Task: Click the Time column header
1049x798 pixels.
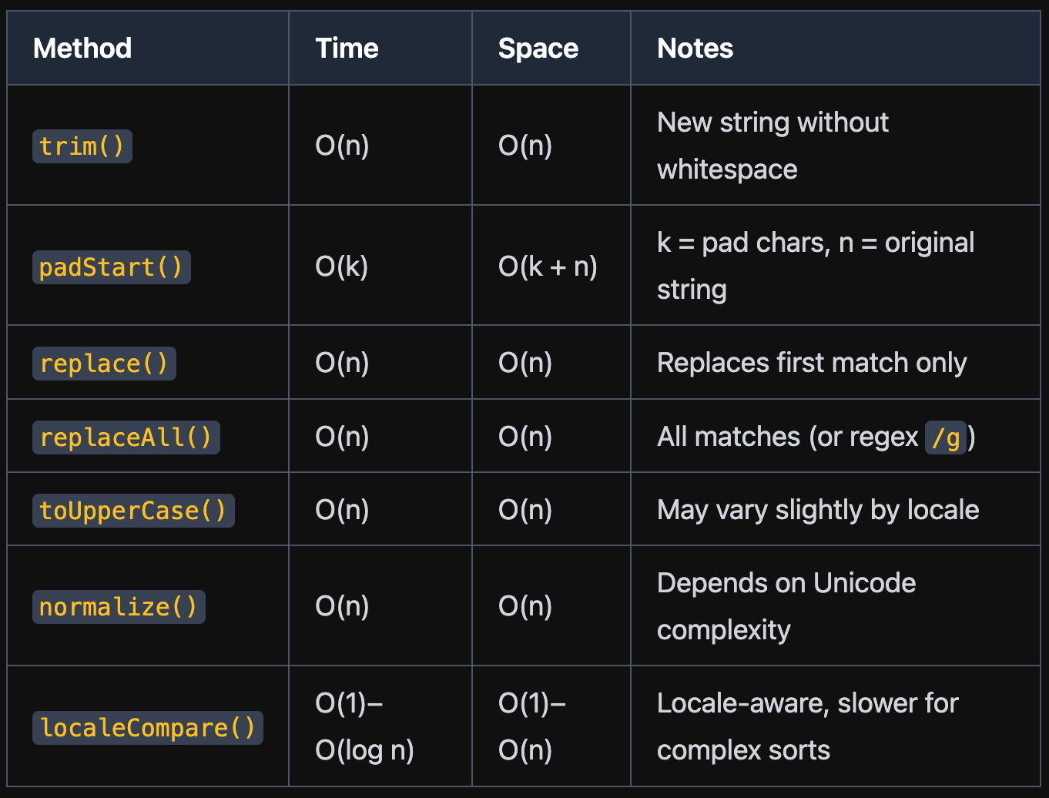Action: click(347, 49)
